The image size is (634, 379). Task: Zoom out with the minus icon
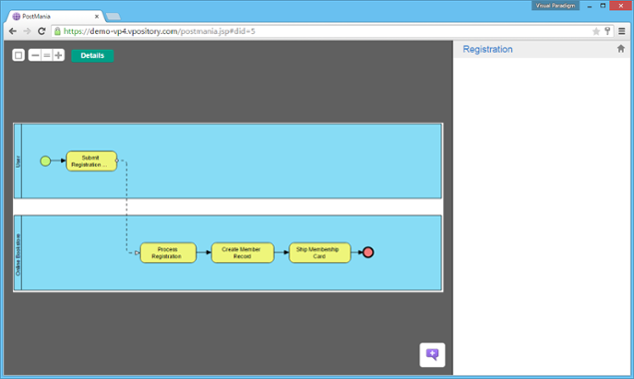pyautogui.click(x=35, y=56)
